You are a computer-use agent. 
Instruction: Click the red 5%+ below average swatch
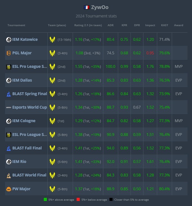pyautogui.click(x=78, y=200)
